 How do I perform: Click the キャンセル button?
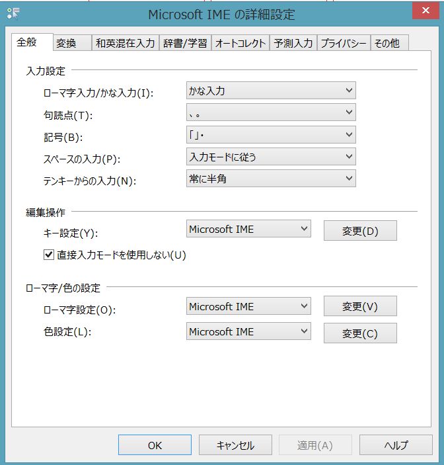pos(235,445)
